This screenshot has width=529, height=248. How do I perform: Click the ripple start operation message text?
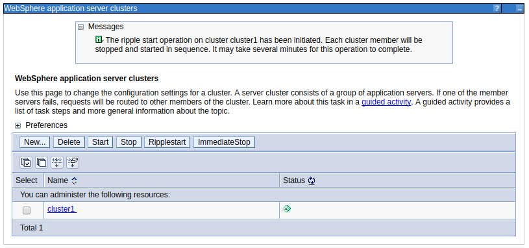(258, 45)
